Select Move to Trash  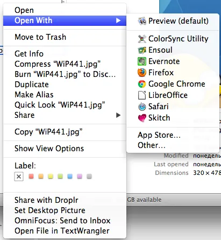coord(65,37)
